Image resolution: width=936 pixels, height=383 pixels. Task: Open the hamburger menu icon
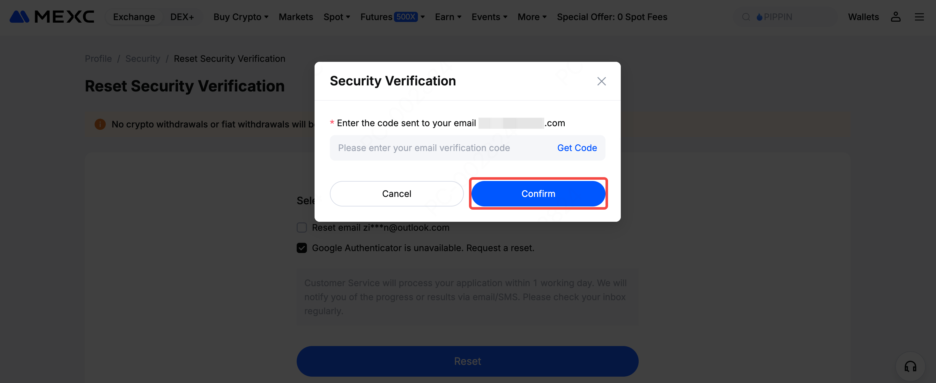(x=919, y=17)
